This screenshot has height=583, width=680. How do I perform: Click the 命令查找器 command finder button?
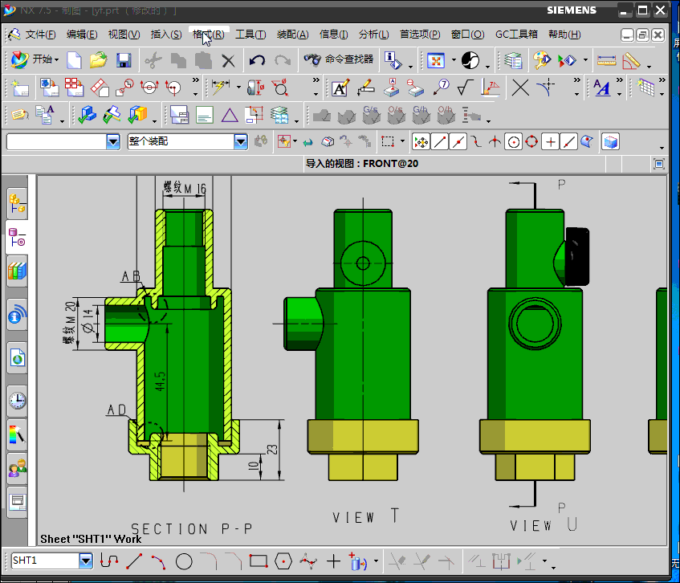tap(339, 60)
